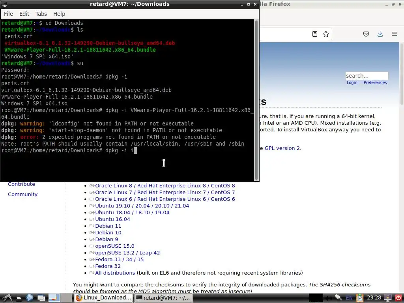404x303 pixels.
Task: Open the openSUSE 15.0 download link
Action: (x=115, y=246)
